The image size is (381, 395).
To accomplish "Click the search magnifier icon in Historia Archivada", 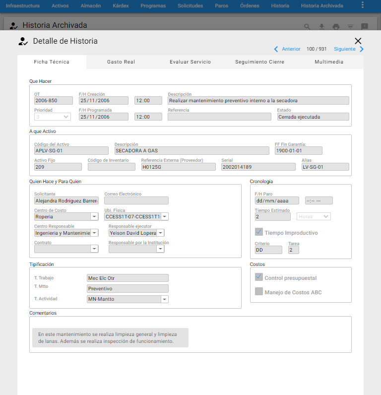I will point(307,26).
